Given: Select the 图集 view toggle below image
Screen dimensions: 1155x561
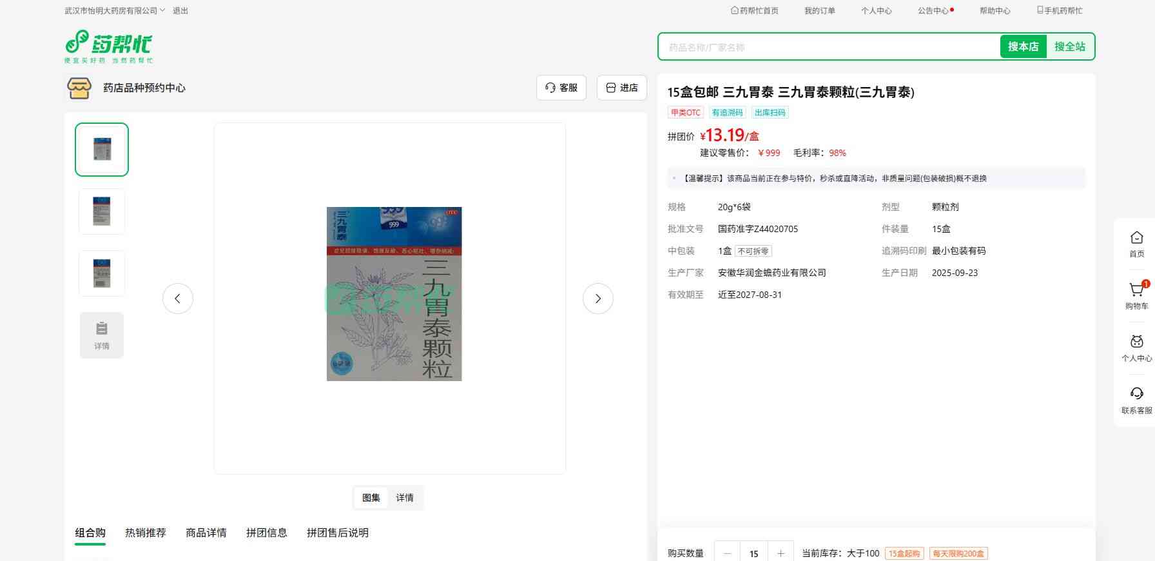Looking at the screenshot, I should [x=371, y=498].
